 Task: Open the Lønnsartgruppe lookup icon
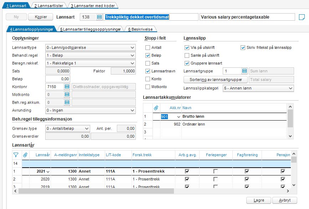[x=244, y=71]
